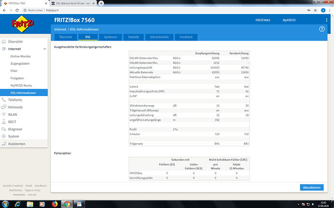Launch Firefox from the taskbar
Viewport: 334px width, 208px height.
(x=55, y=204)
